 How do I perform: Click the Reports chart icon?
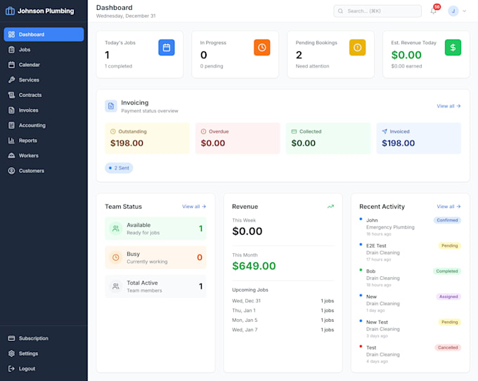click(11, 141)
